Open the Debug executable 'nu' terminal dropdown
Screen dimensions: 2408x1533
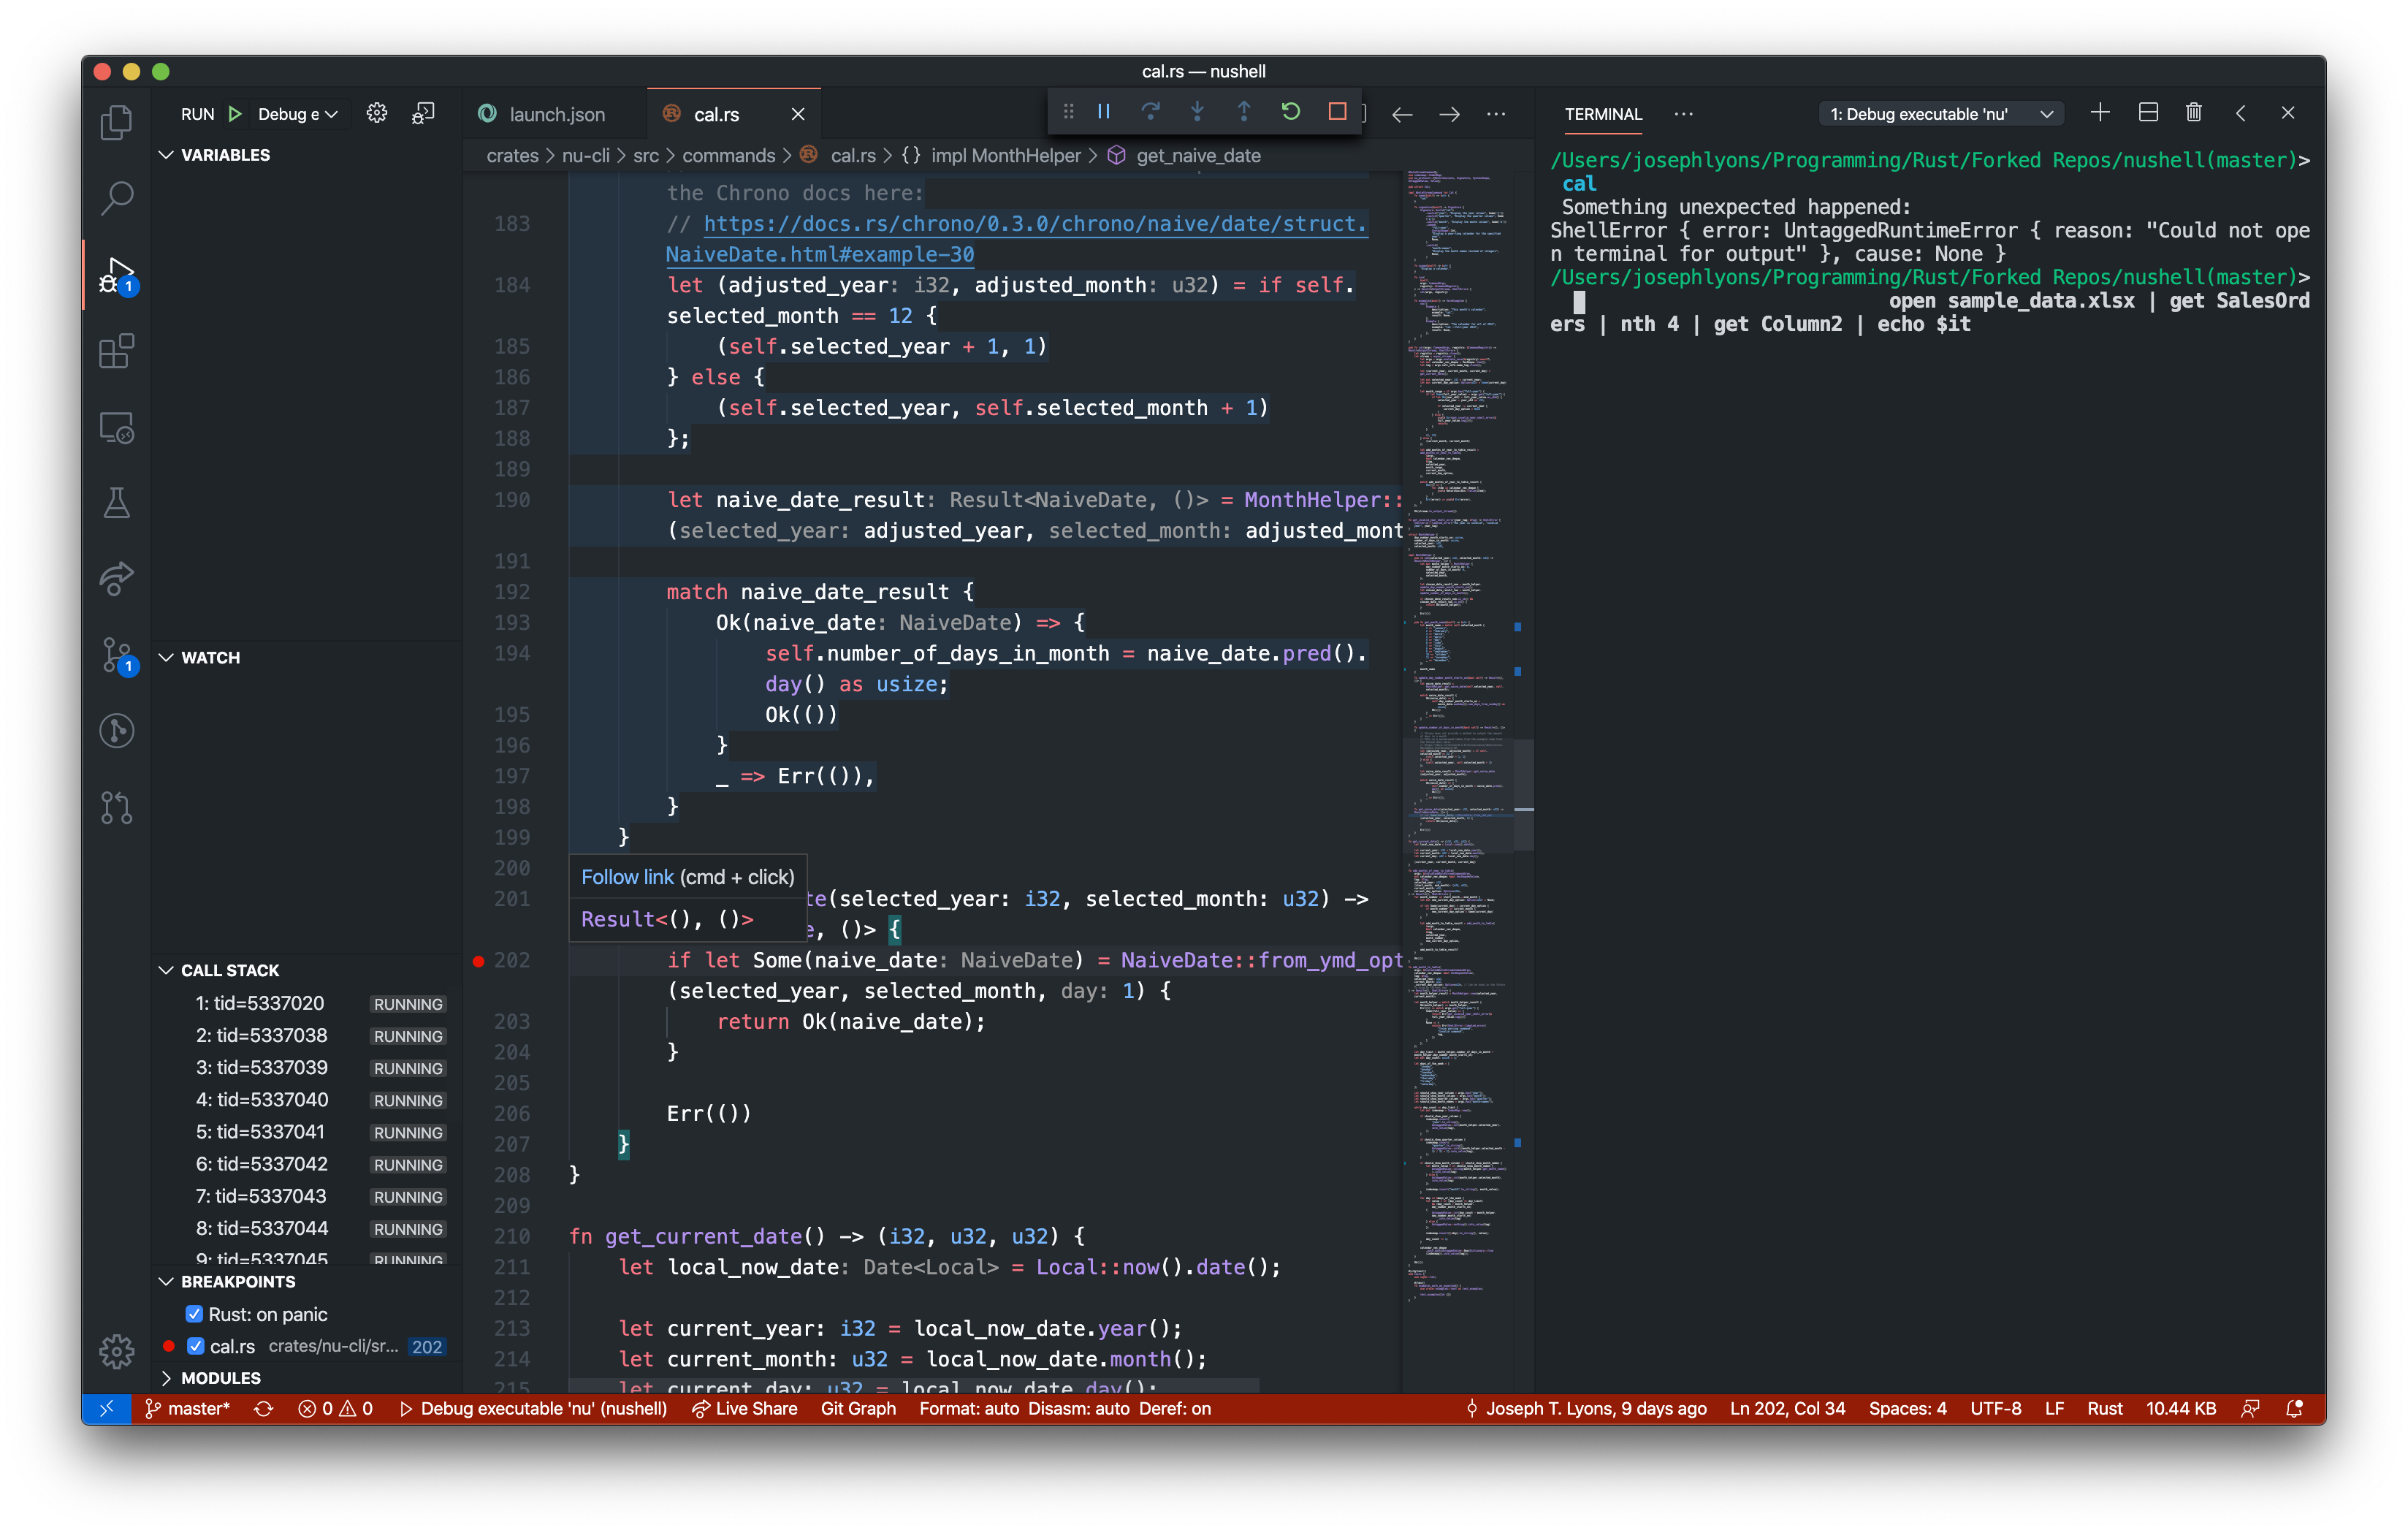coord(1938,113)
